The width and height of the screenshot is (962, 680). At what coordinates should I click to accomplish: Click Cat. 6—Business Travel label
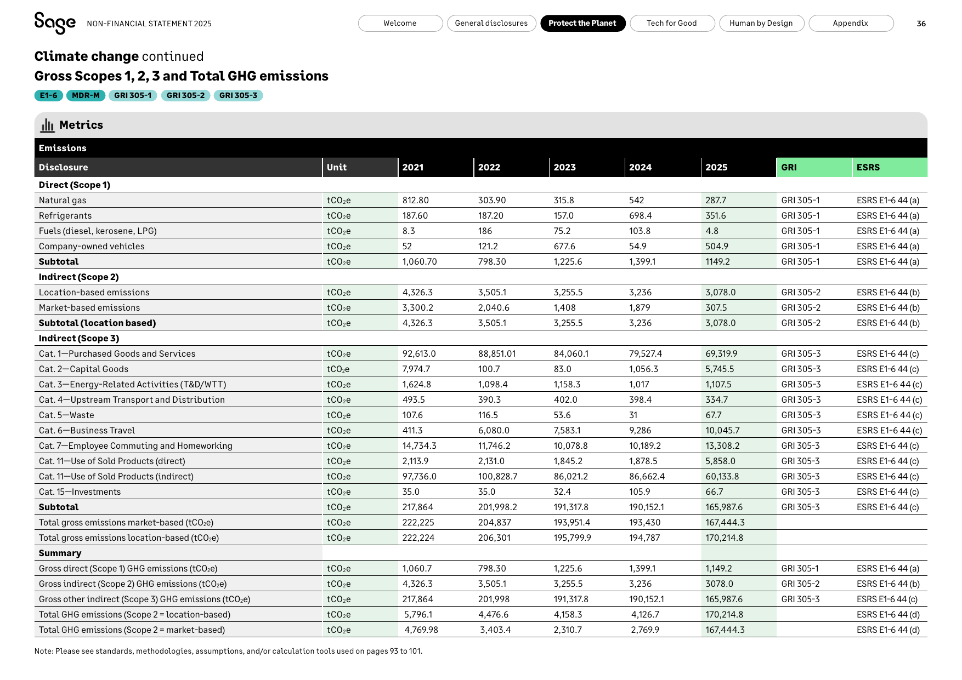click(x=87, y=431)
